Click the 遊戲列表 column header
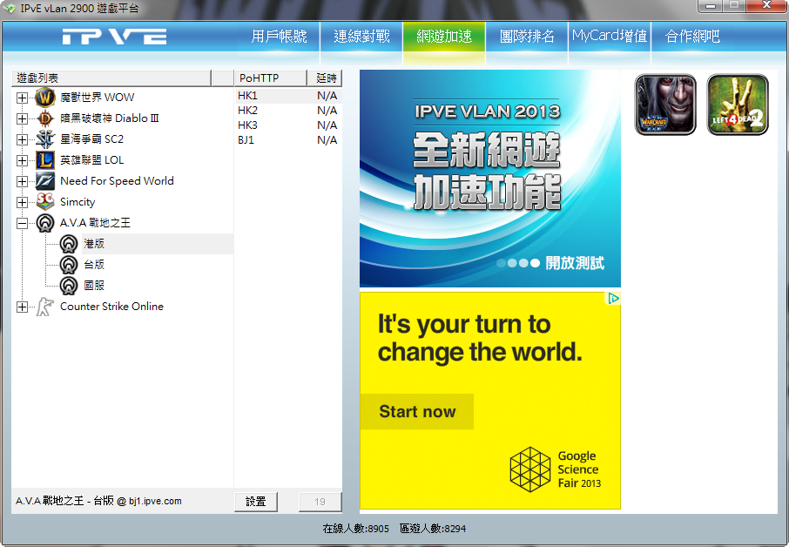The height and width of the screenshot is (547, 789). [x=111, y=78]
